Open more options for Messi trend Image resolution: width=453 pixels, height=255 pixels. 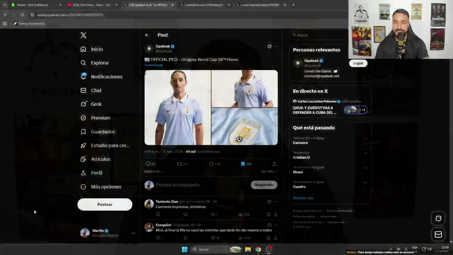(x=365, y=168)
